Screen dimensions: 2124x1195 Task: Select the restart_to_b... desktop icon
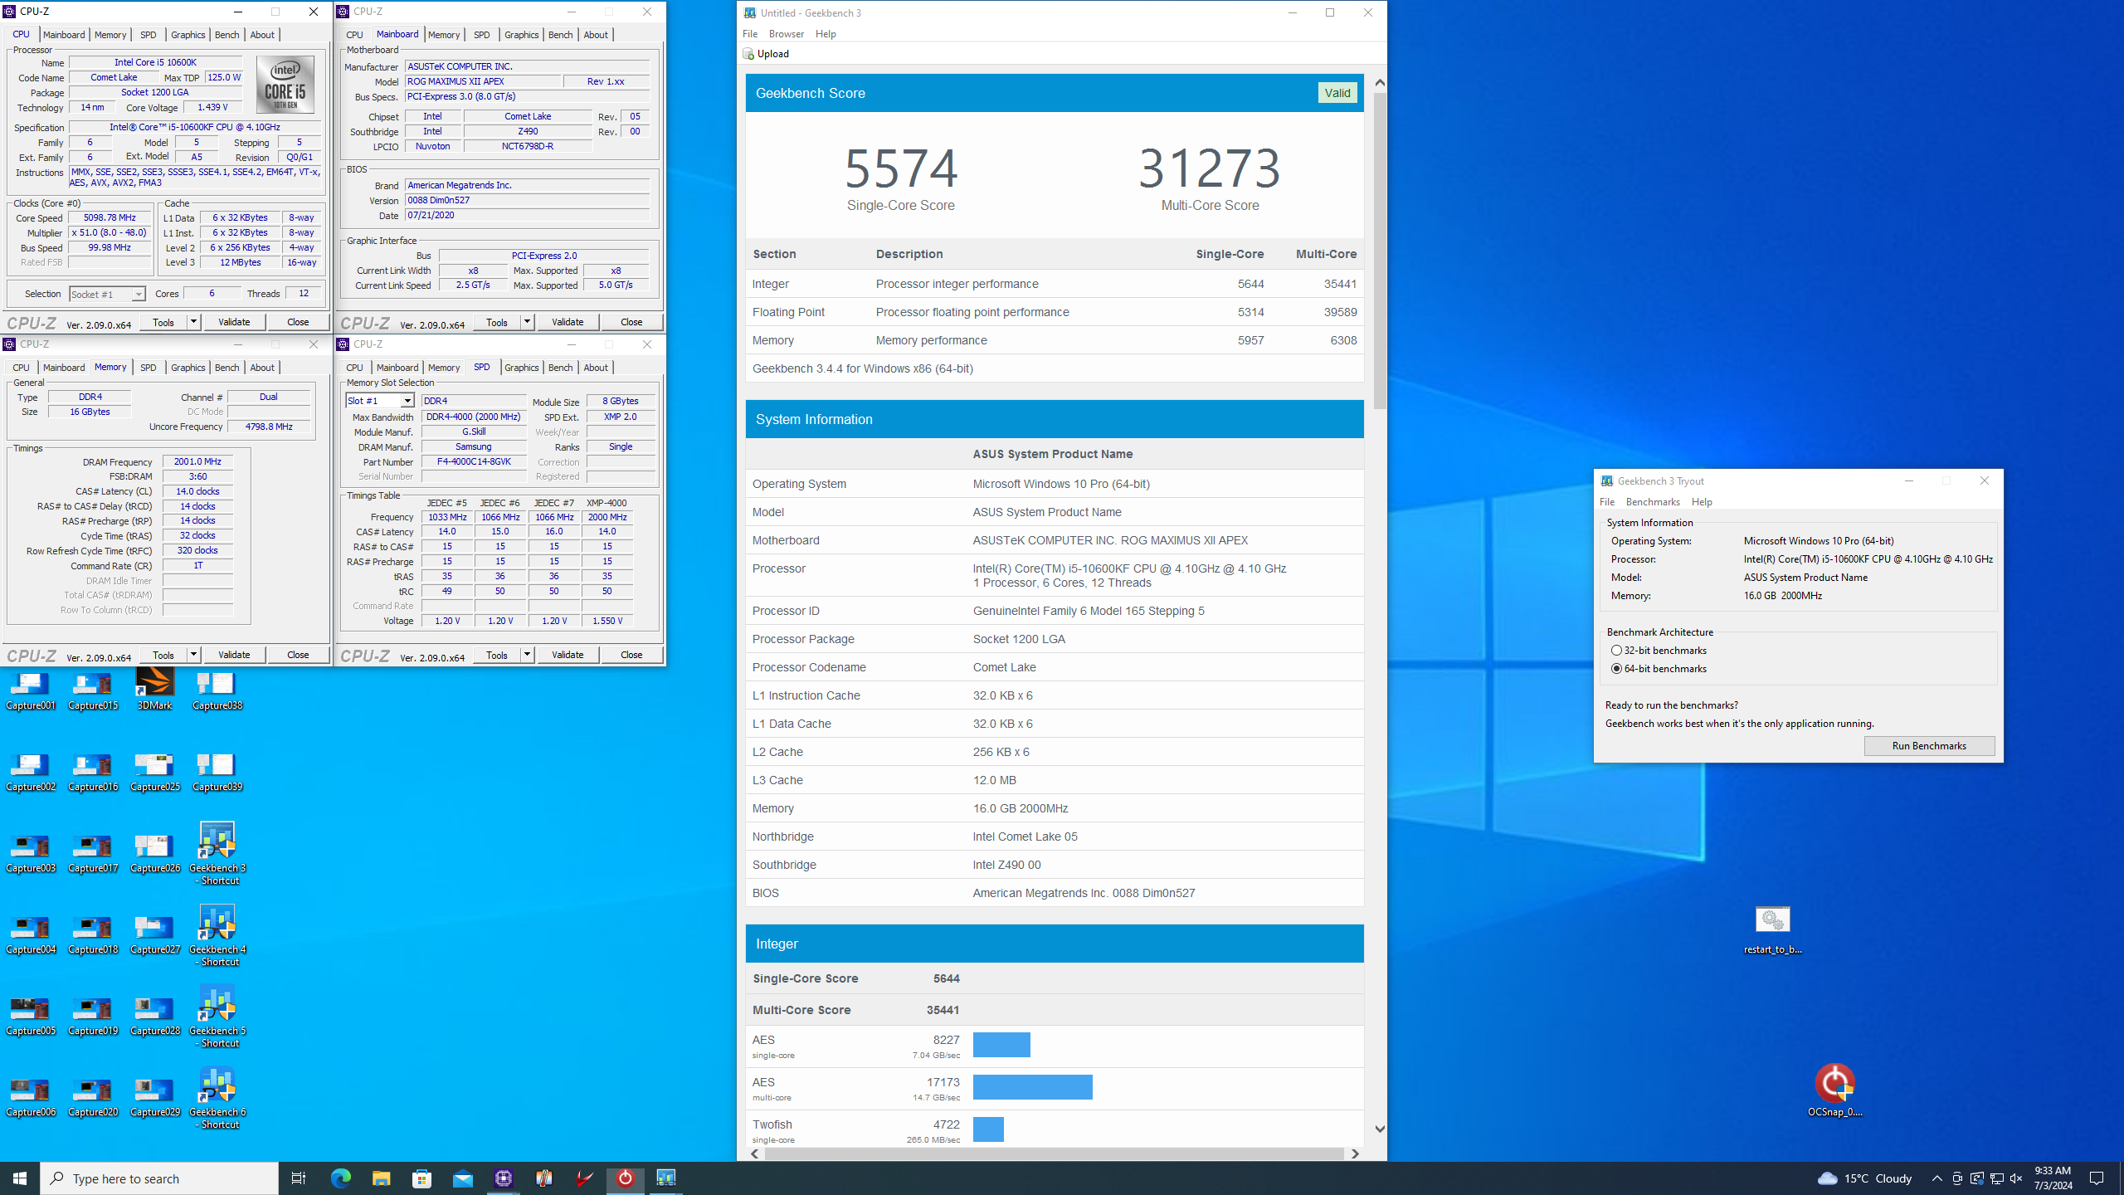point(1772,929)
